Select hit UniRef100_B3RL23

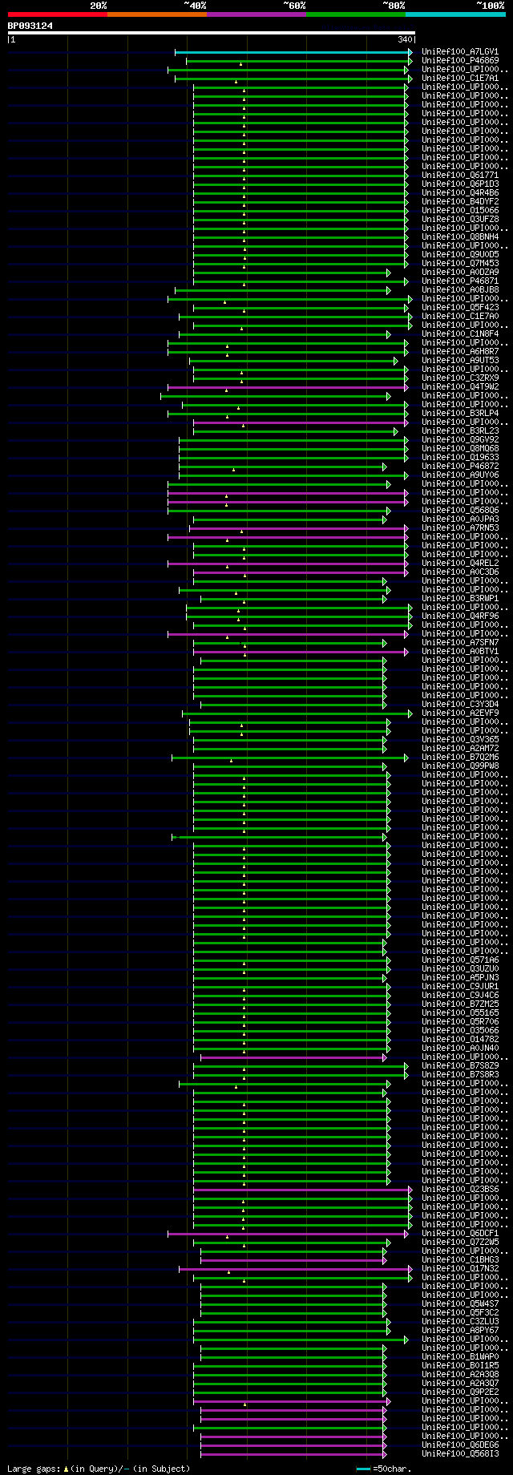click(460, 431)
